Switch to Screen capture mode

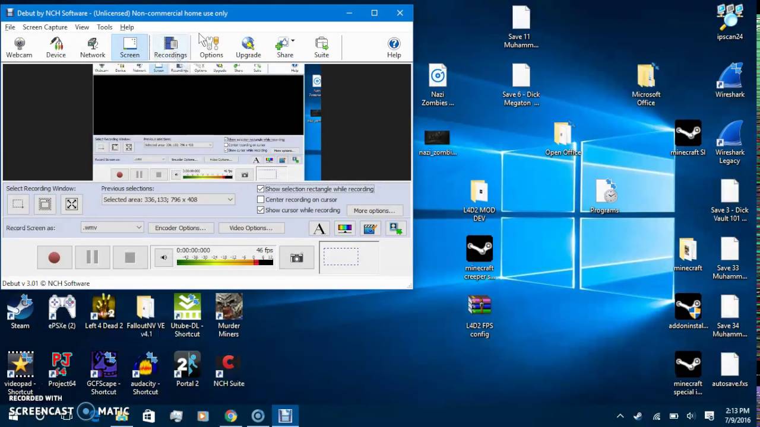(x=129, y=47)
